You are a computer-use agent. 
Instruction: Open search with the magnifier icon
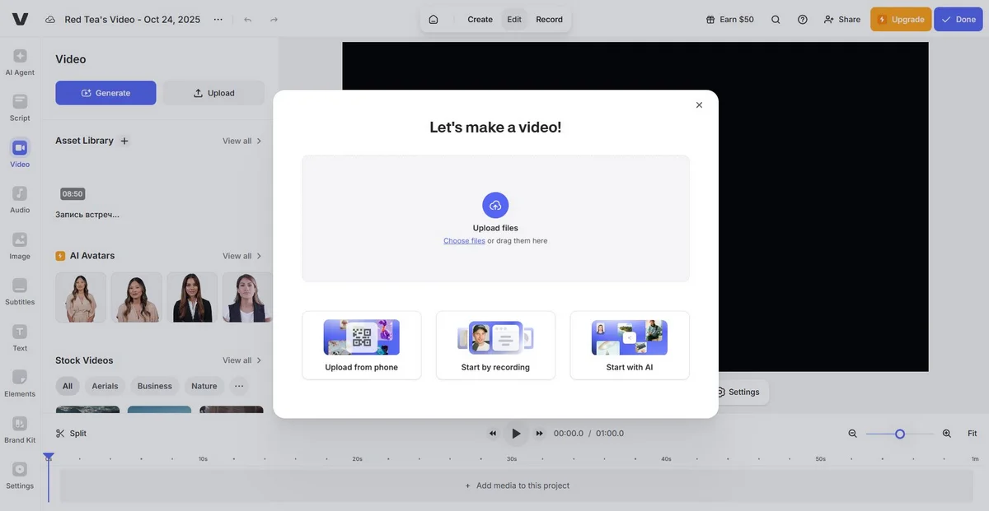point(776,19)
